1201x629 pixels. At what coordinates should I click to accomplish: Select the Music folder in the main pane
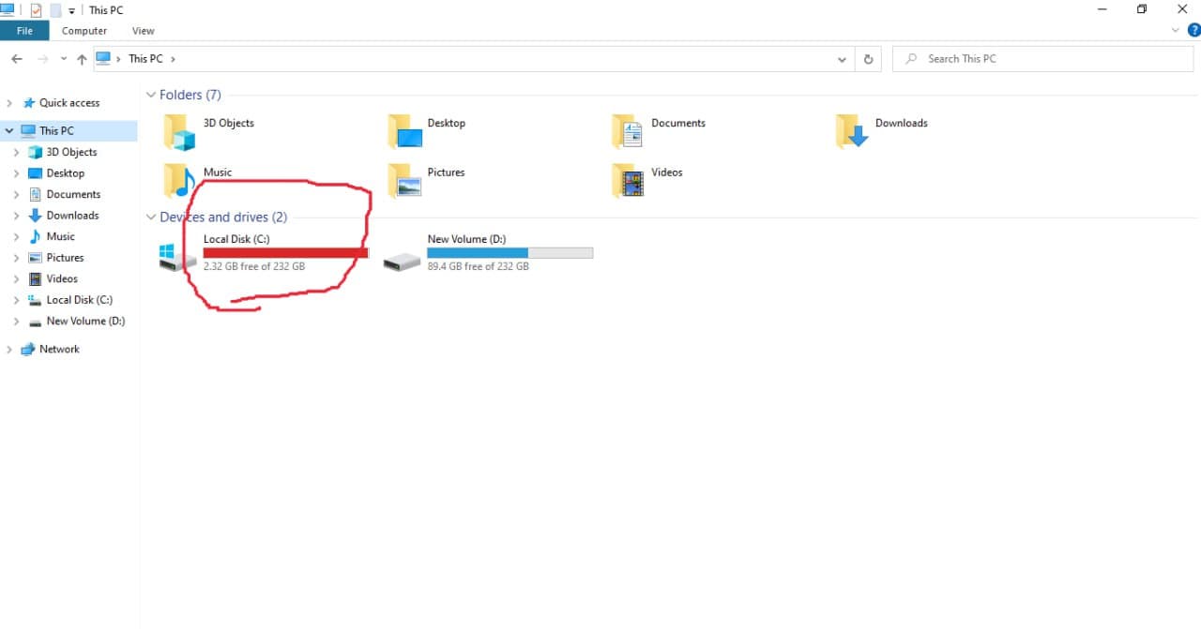(x=198, y=180)
